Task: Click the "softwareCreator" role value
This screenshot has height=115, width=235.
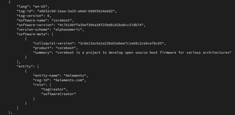Action: [59, 94]
